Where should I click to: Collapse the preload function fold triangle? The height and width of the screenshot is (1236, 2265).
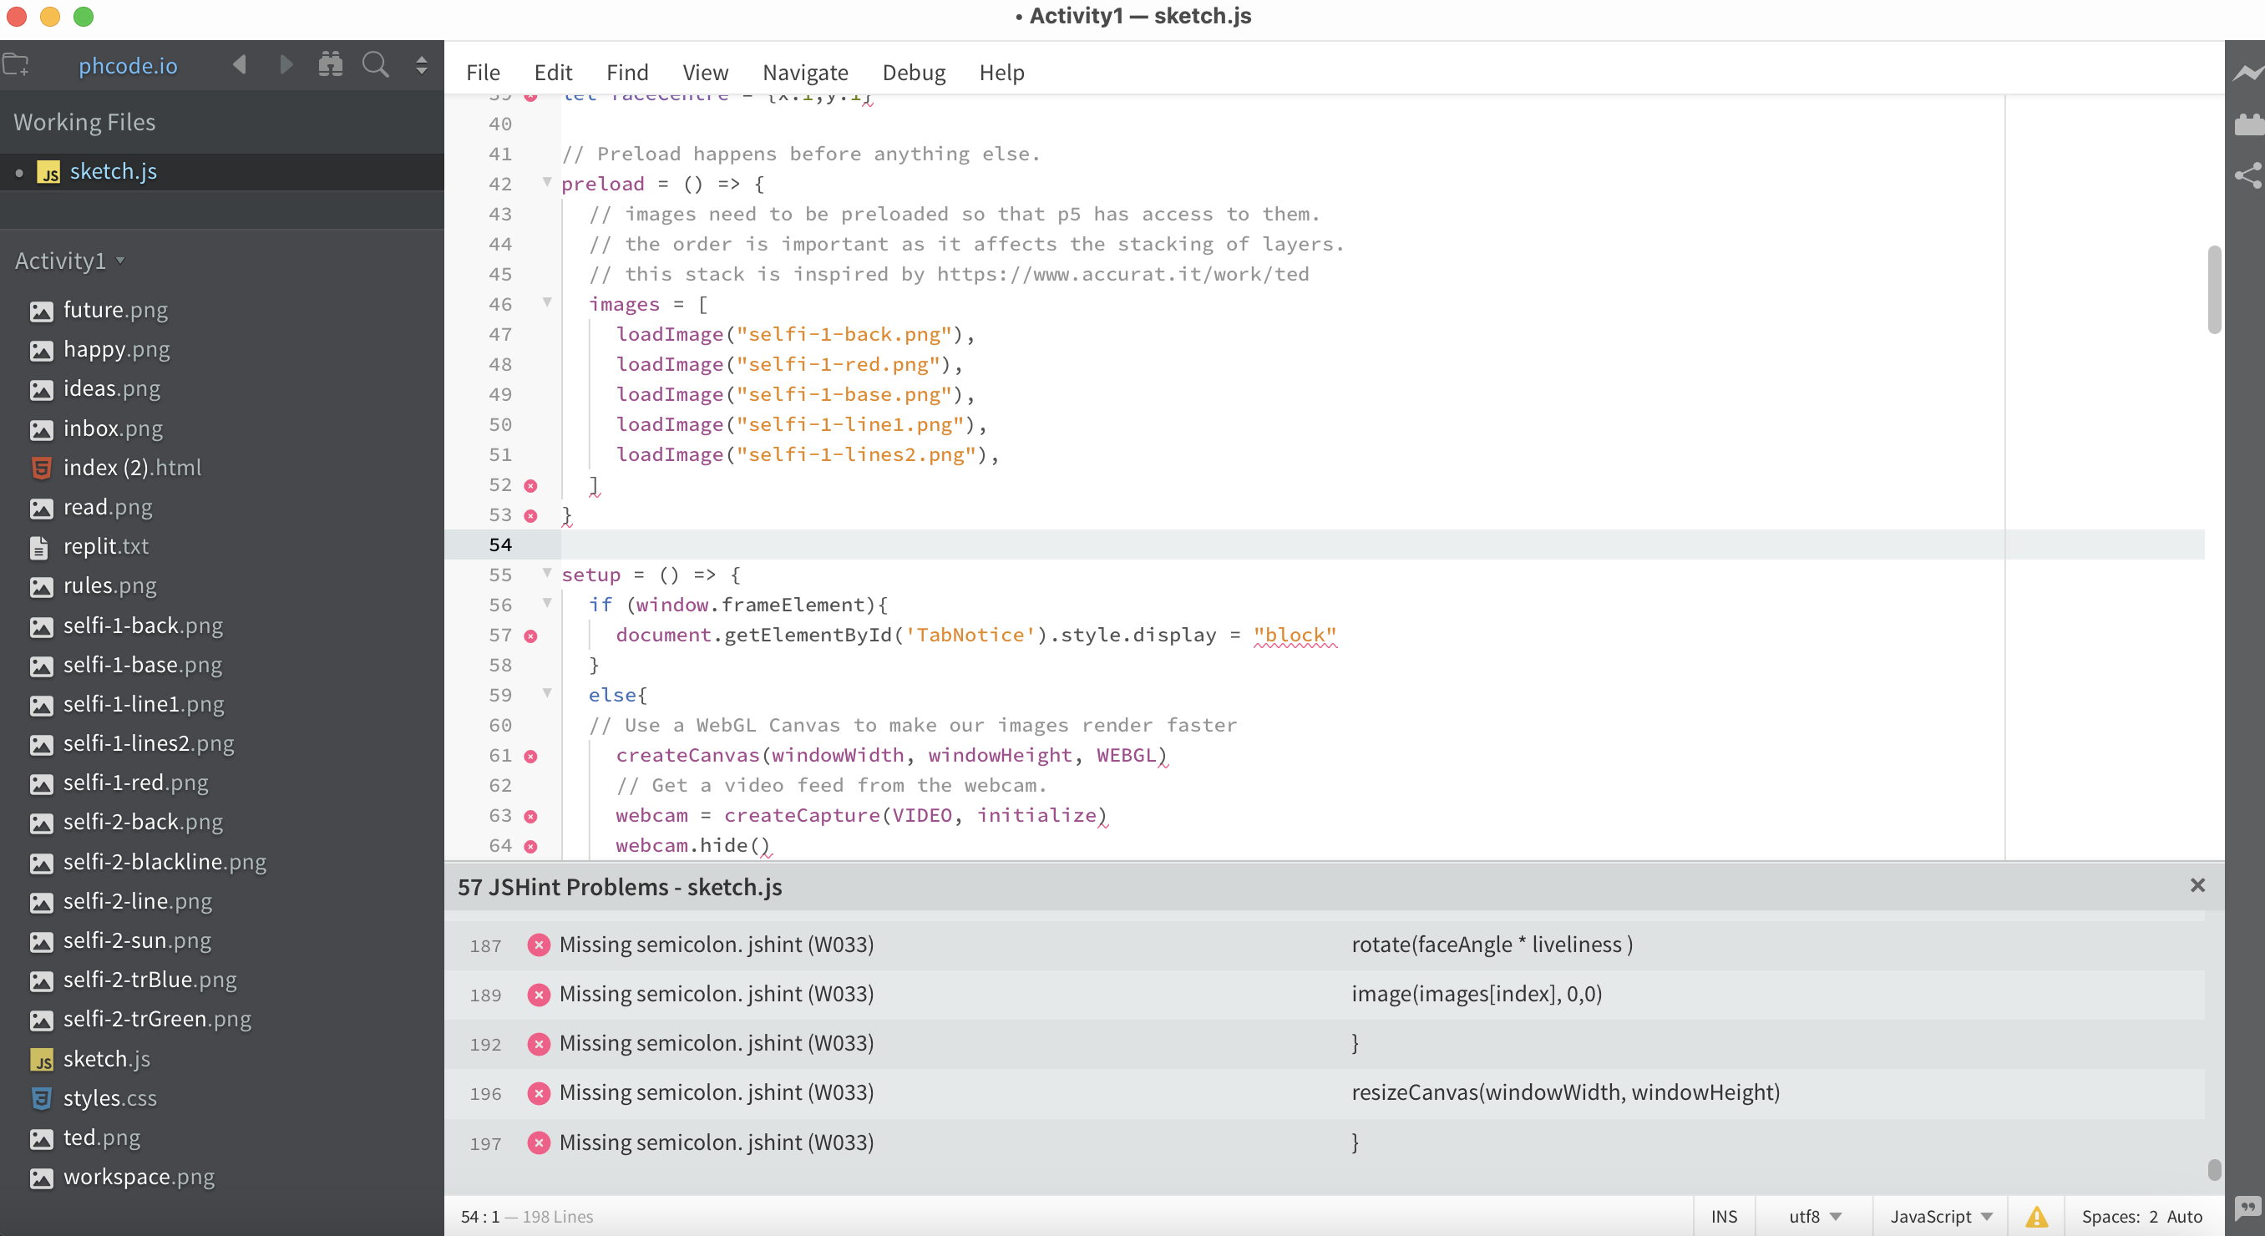click(546, 183)
